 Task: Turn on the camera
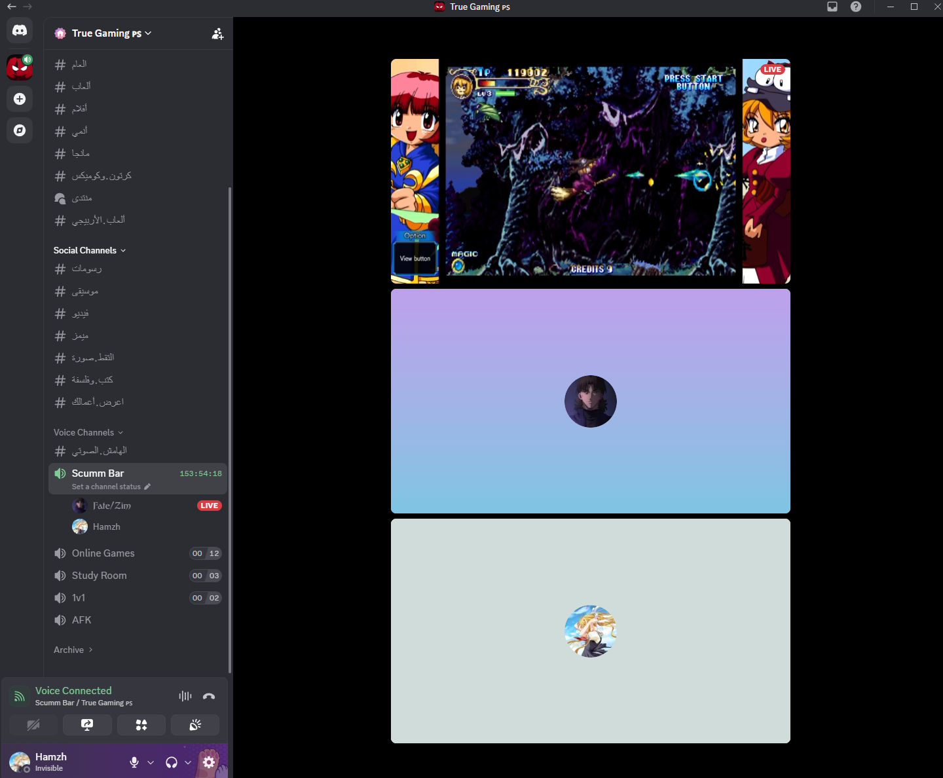point(33,725)
